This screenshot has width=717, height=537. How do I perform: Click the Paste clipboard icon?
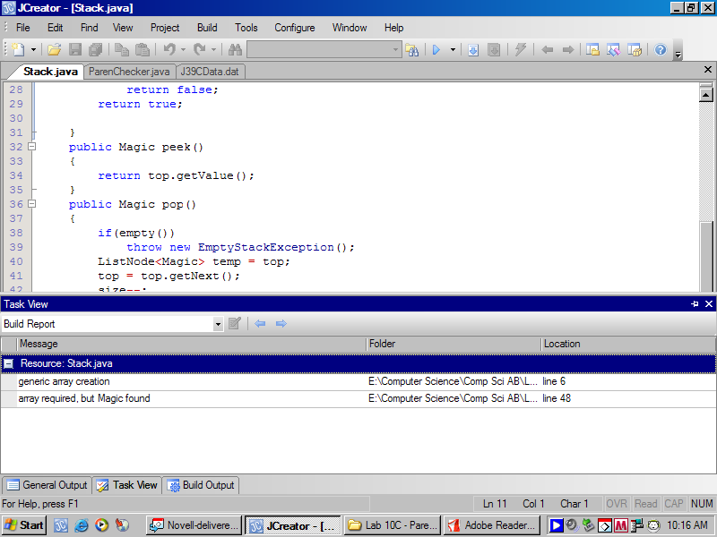coord(143,49)
